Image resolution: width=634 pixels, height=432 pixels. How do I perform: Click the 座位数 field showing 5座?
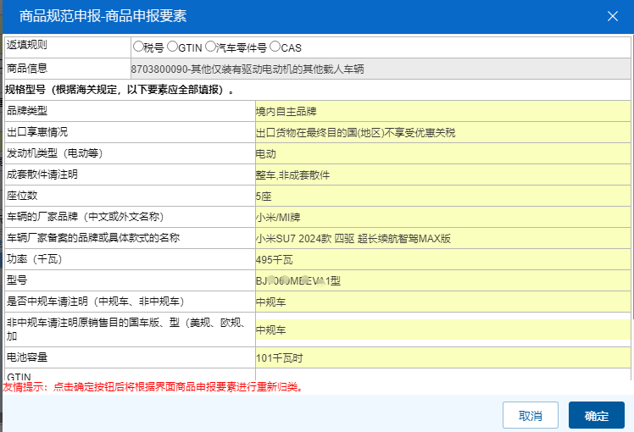point(442,196)
